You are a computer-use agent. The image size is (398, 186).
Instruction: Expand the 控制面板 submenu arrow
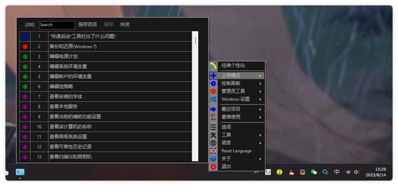coord(261,83)
